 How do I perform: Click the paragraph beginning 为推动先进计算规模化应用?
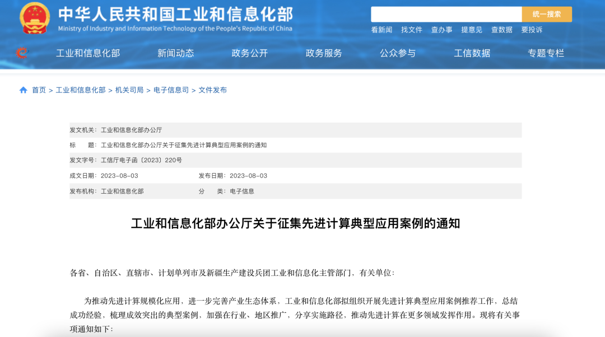click(x=296, y=315)
